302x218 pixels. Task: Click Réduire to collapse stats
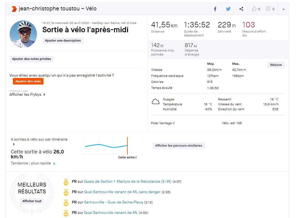pyautogui.click(x=276, y=65)
